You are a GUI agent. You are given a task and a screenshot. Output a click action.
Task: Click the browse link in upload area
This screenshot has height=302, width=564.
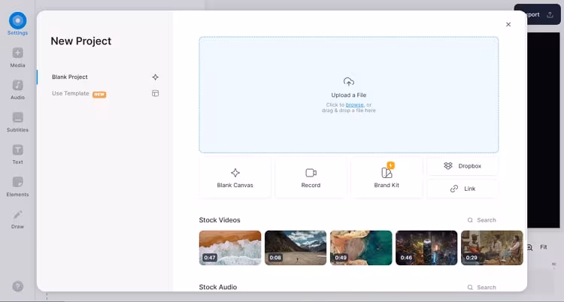pos(355,104)
